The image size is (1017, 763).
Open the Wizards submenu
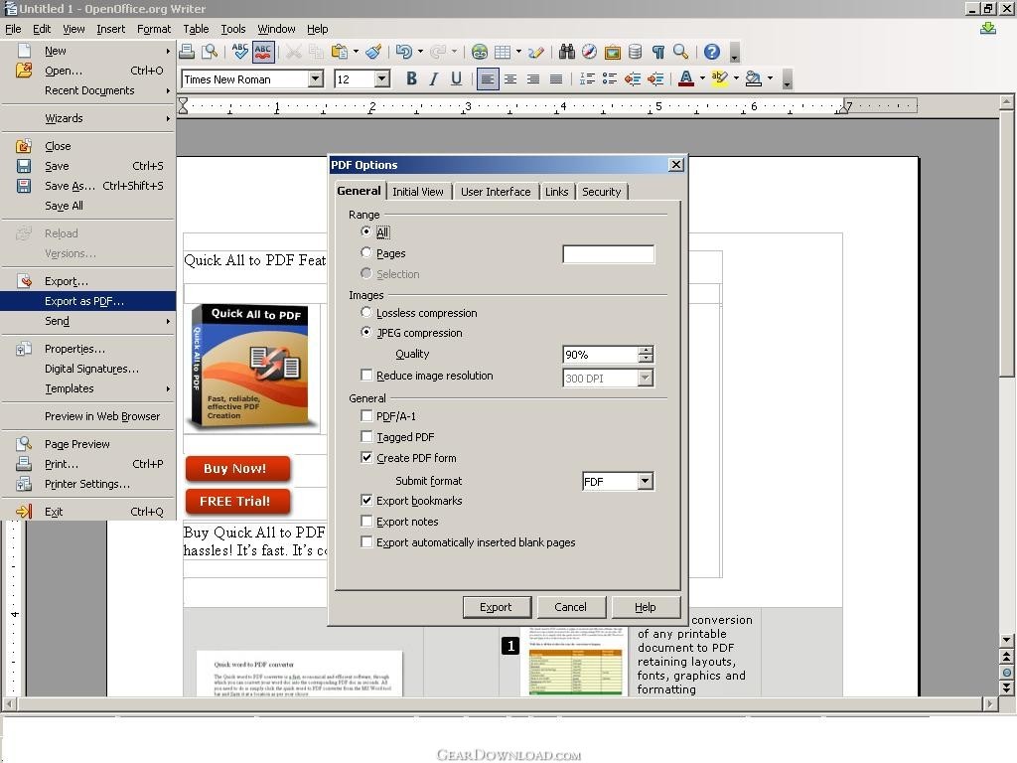click(88, 118)
